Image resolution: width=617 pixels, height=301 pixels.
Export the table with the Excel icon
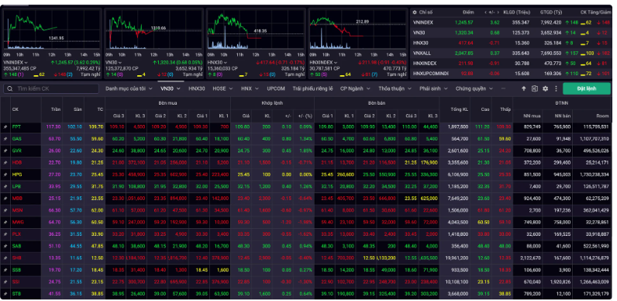[534, 88]
